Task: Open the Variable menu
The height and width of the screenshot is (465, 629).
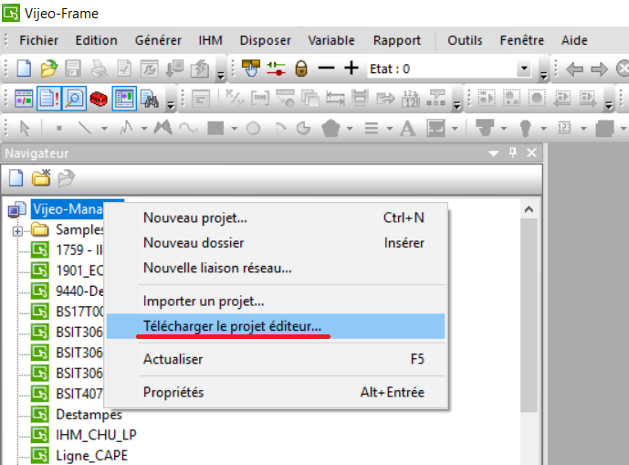Action: pyautogui.click(x=331, y=40)
